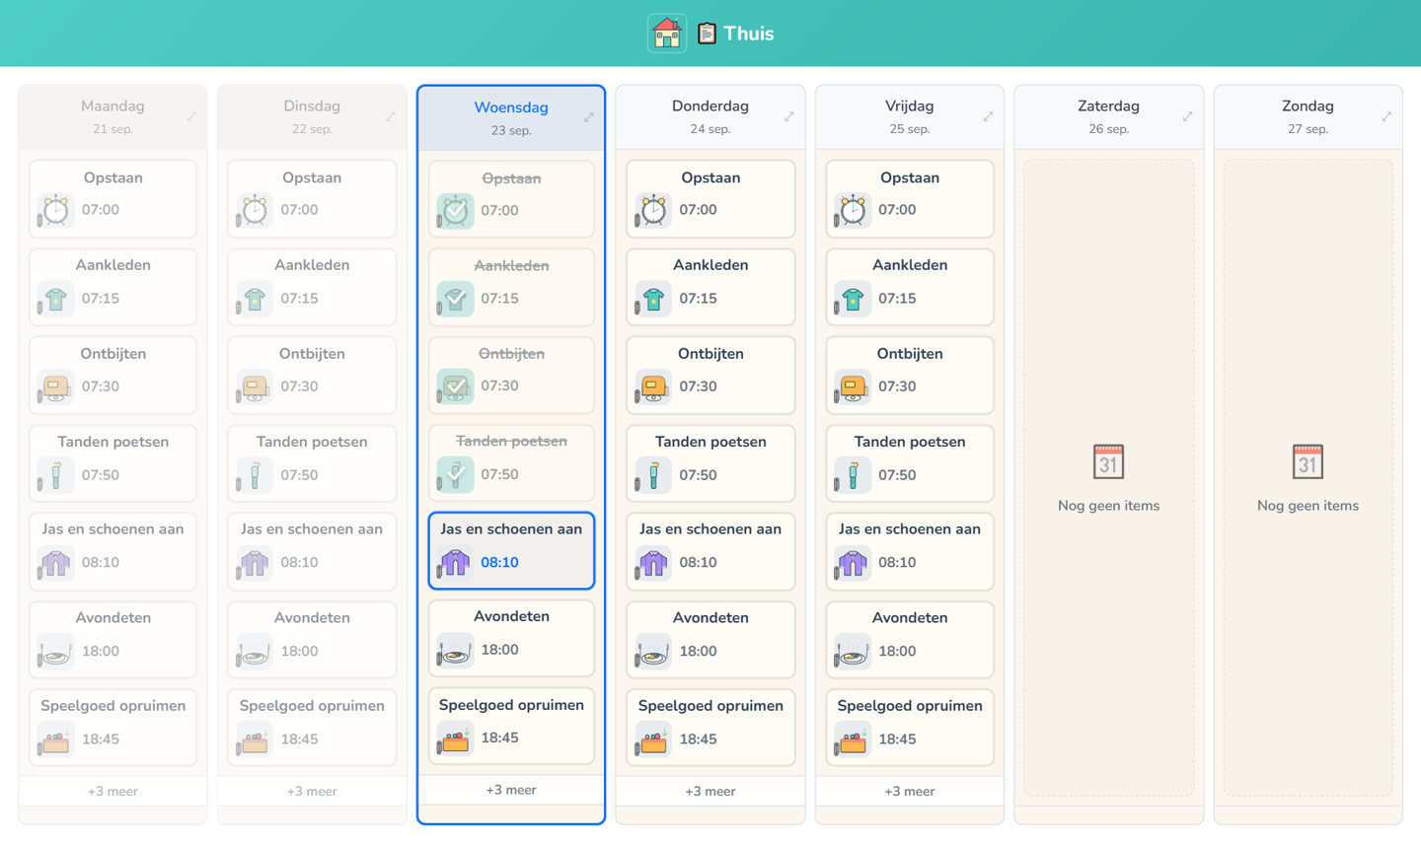This screenshot has height=843, width=1421.
Task: Click the toothbrush icon on Vrijdag's Tanden poetsen
Action: coord(853,475)
